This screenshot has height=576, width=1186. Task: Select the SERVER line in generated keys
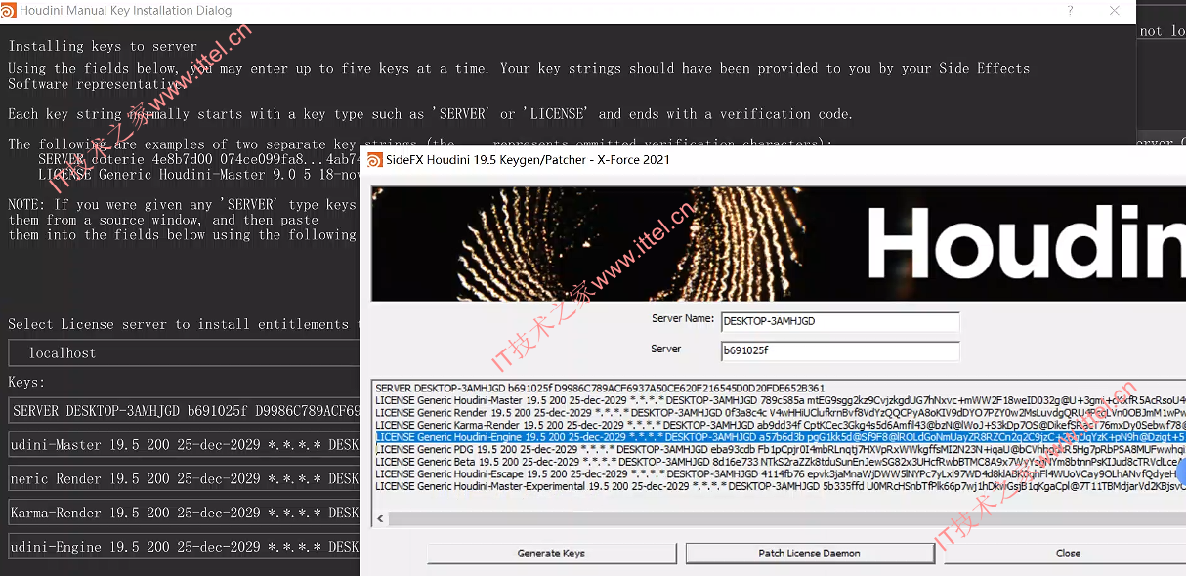point(600,389)
